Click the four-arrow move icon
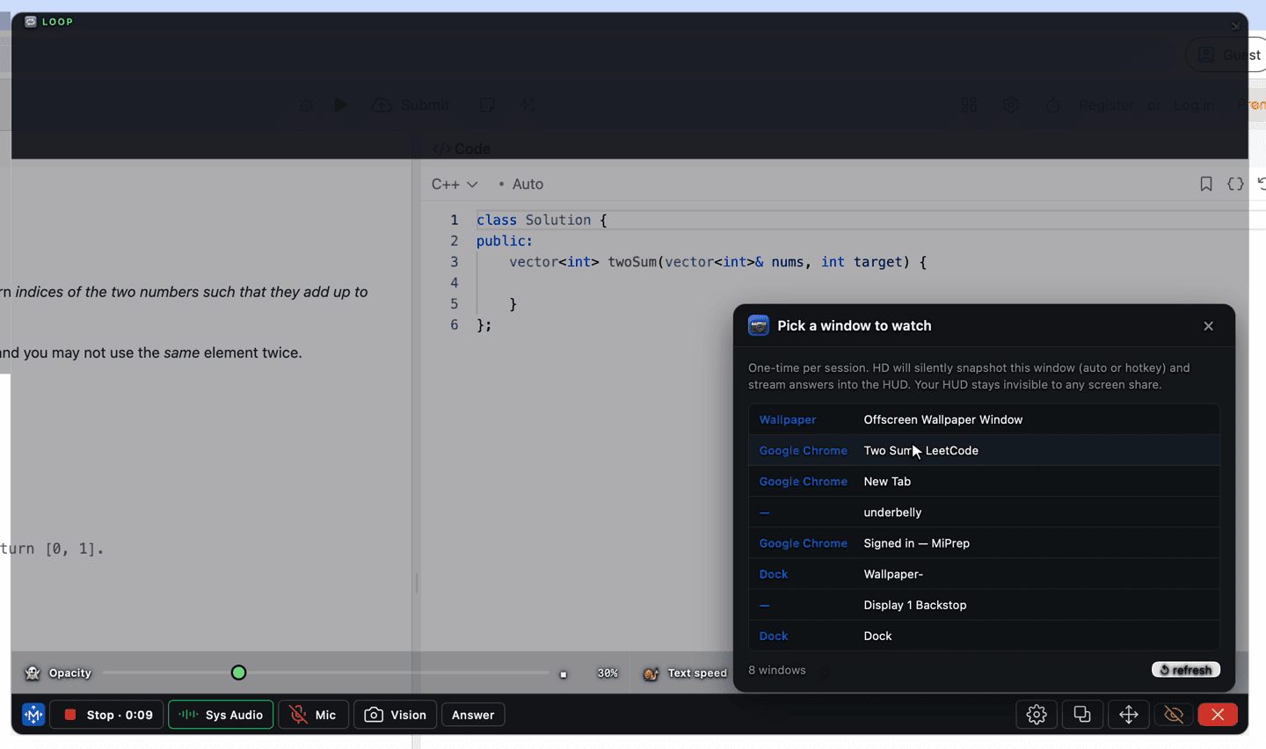Image resolution: width=1266 pixels, height=749 pixels. pos(1129,715)
